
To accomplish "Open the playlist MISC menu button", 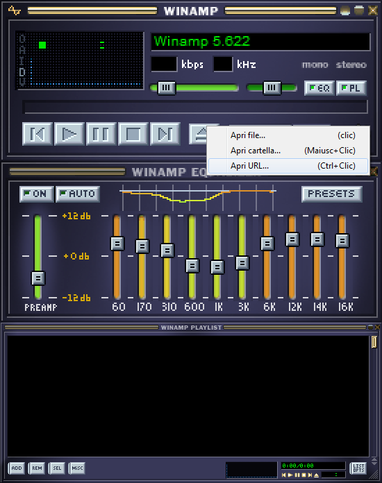I will point(77,468).
